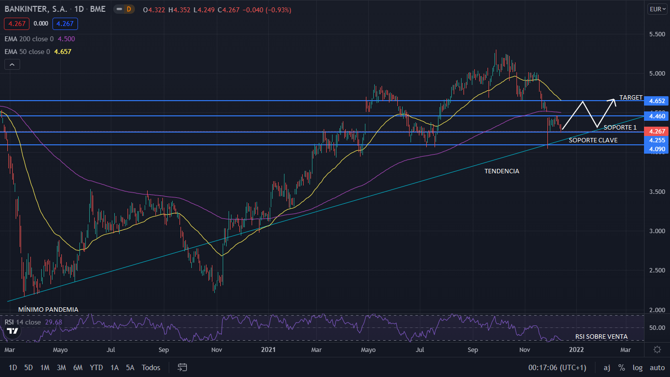Image resolution: width=670 pixels, height=377 pixels.
Task: Click the red 4.267 current price label on axis
Action: coord(656,132)
